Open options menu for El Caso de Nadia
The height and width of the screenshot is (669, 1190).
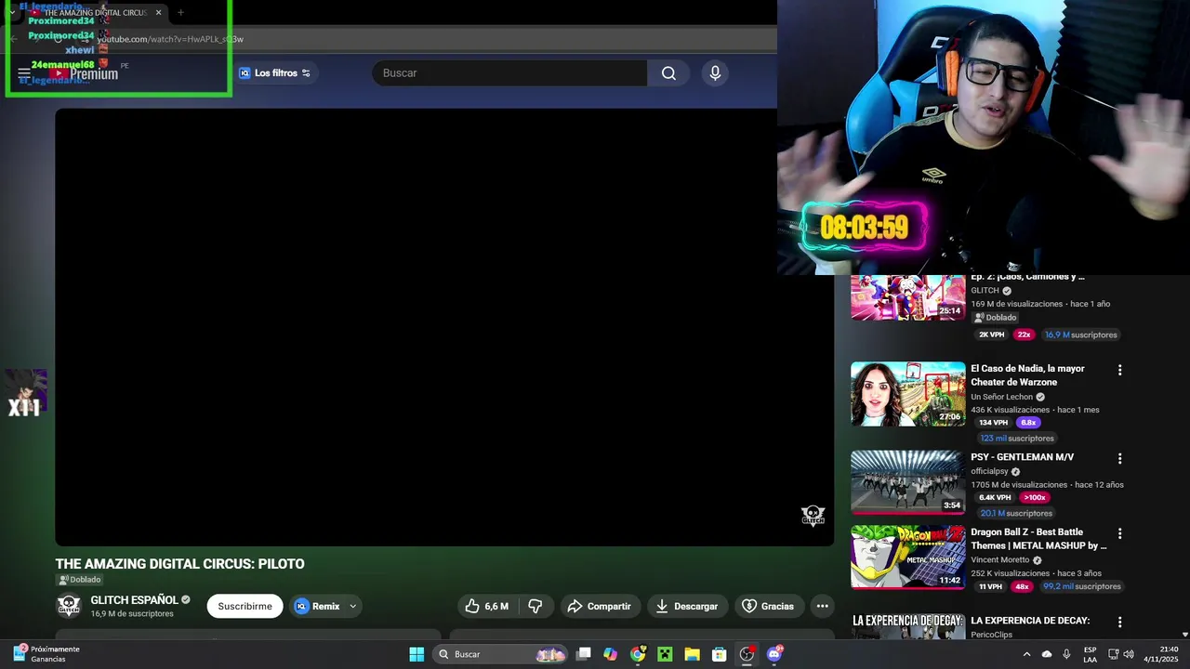tap(1119, 370)
